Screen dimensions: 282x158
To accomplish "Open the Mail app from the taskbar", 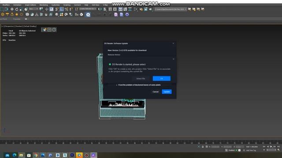I will (x=7, y=155).
